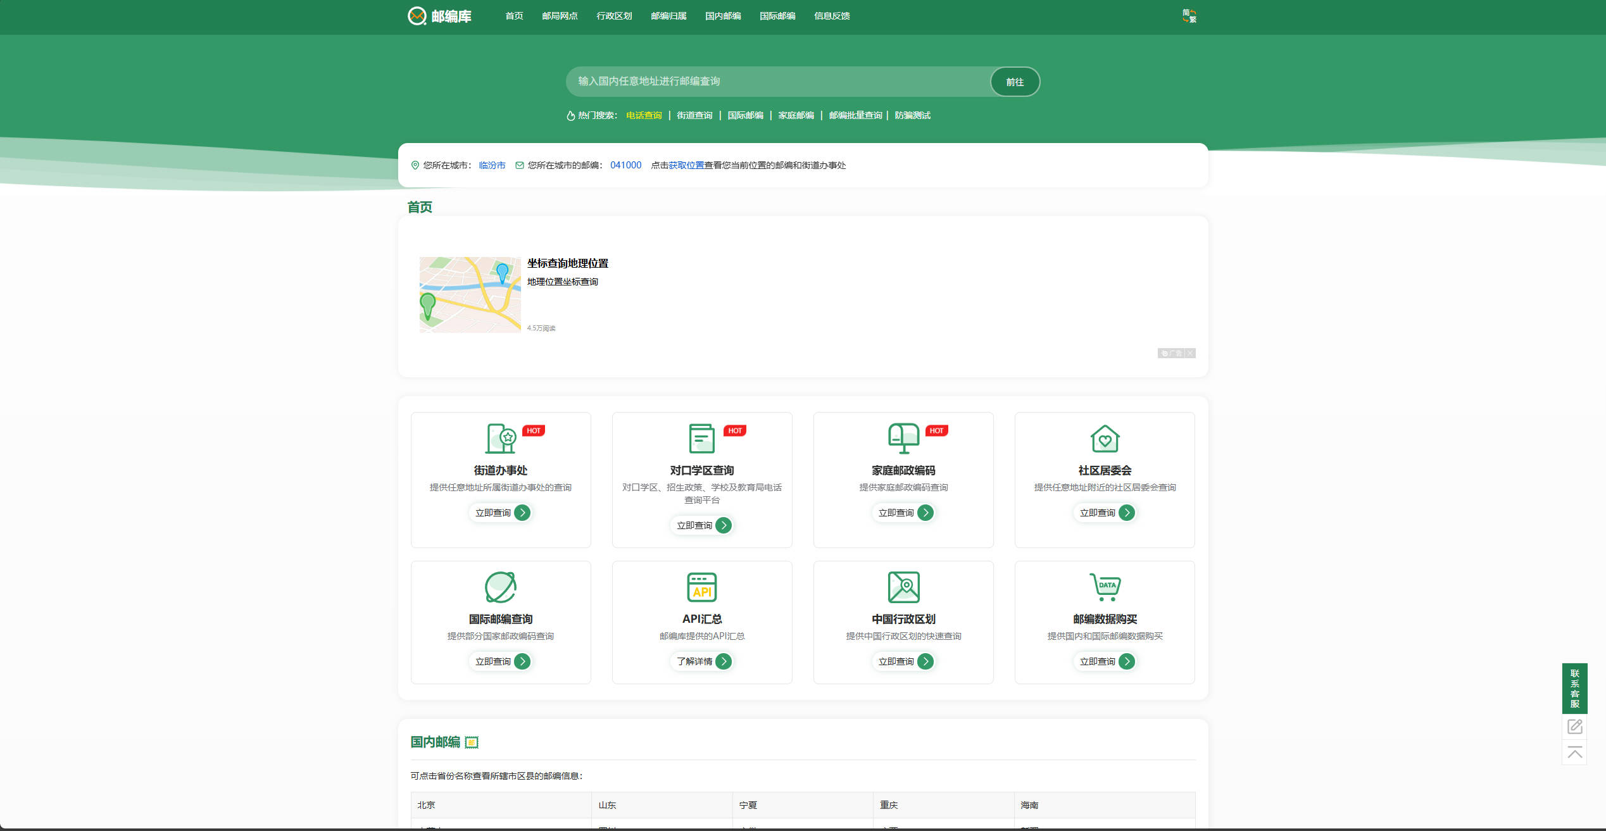
Task: Close the advertisement with the X button
Action: coord(1191,353)
